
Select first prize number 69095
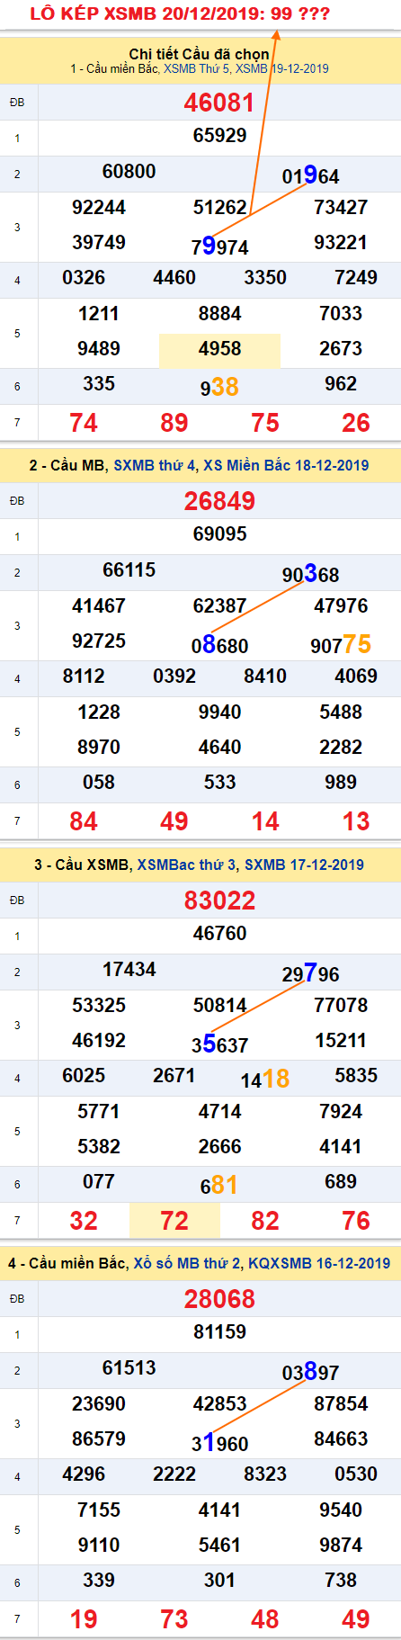(x=219, y=534)
